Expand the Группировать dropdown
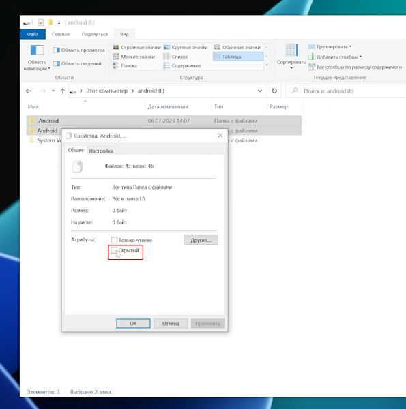Screen dimensions: 406x409 (330, 46)
